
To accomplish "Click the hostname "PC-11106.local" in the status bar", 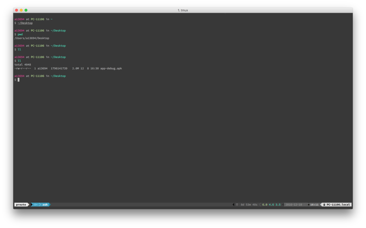I will [x=338, y=205].
